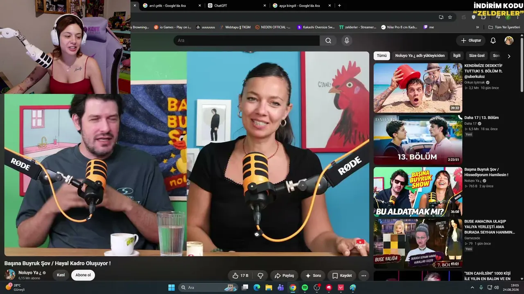Image resolution: width=524 pixels, height=294 pixels.
Task: Open the YouTube account avatar menu
Action: (x=509, y=40)
